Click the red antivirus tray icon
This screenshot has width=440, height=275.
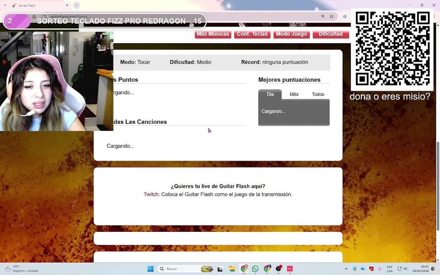click(371, 269)
